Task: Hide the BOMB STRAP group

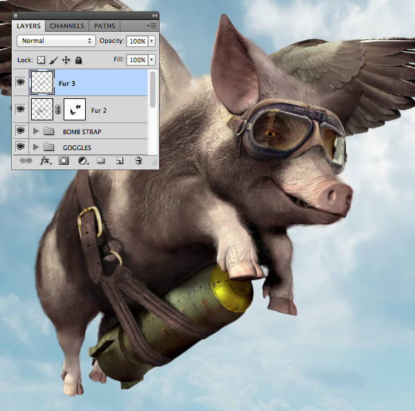Action: click(20, 131)
